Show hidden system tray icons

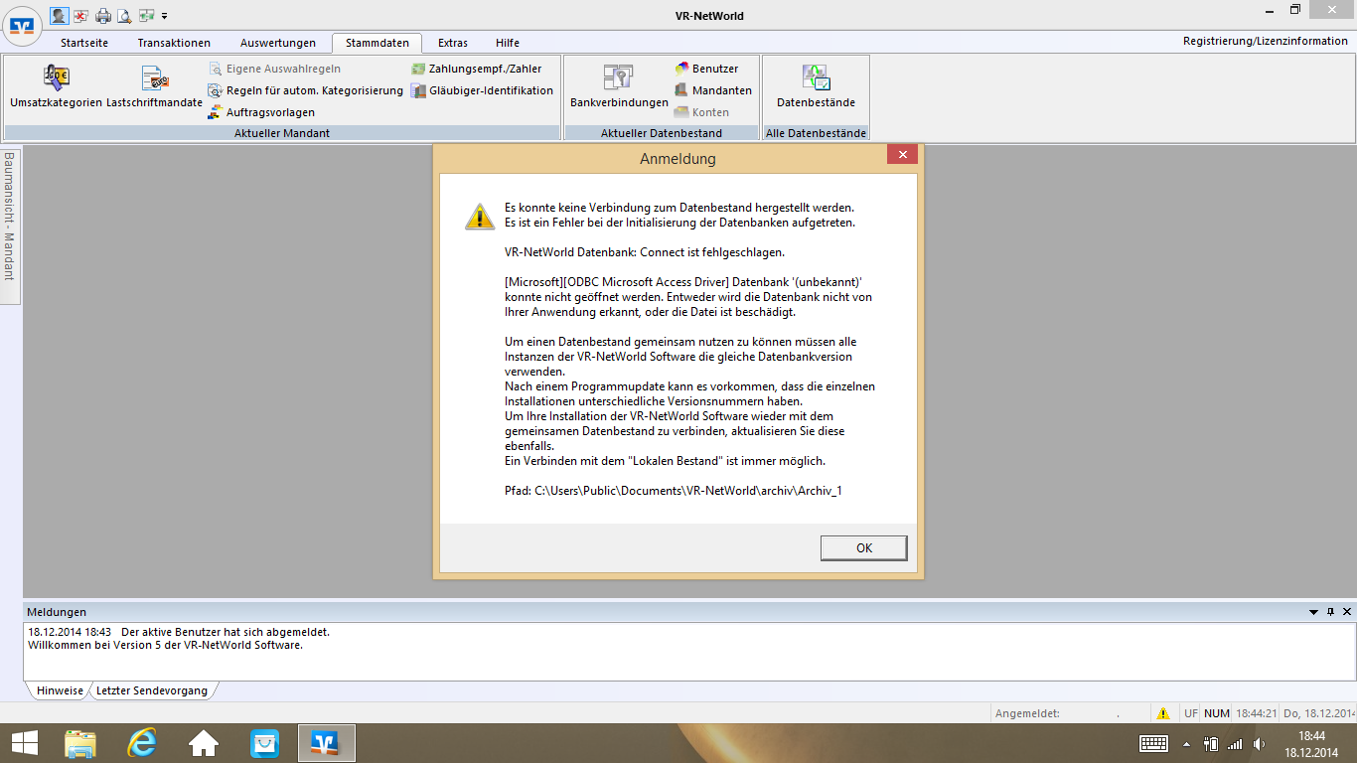tap(1186, 743)
